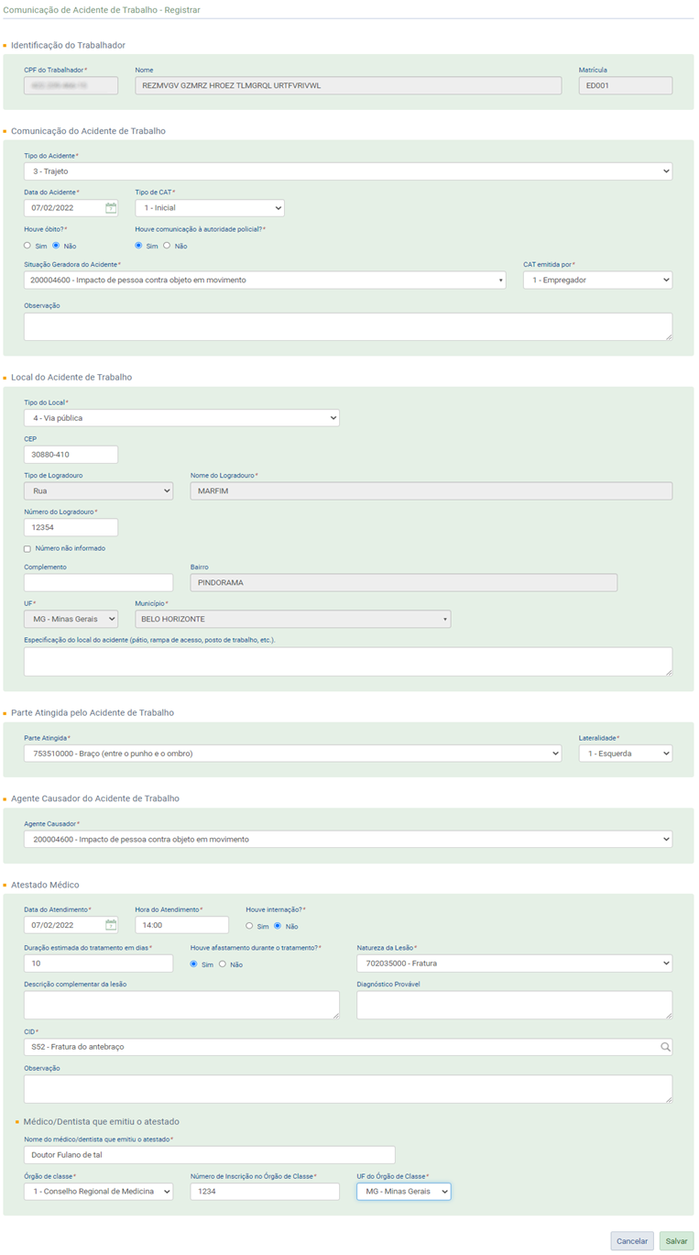Open the Órgão de classe dropdown
This screenshot has width=699, height=1255.
pyautogui.click(x=98, y=1191)
